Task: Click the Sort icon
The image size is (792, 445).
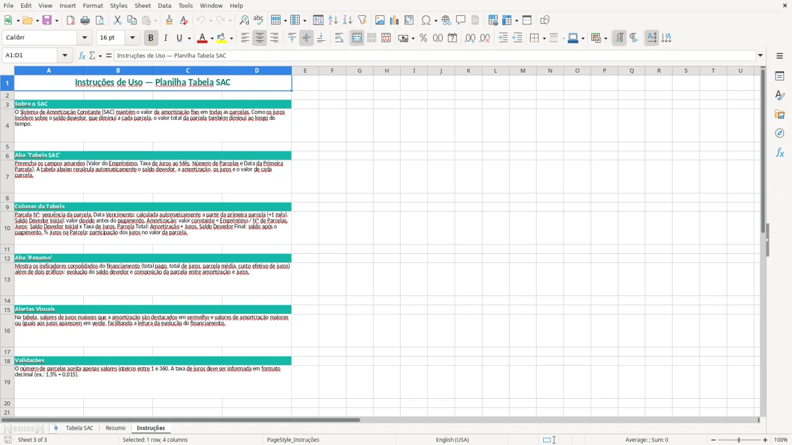Action: pos(318,20)
